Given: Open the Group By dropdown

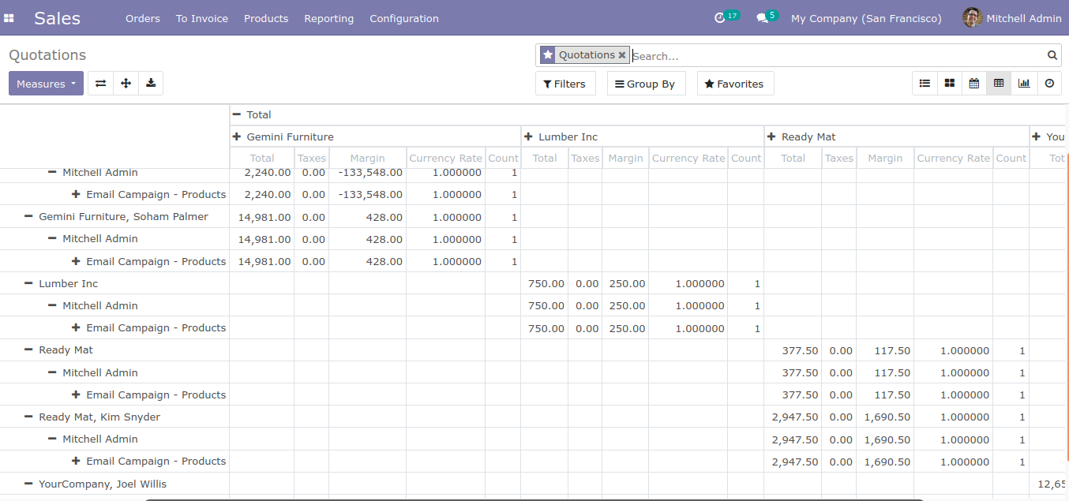Looking at the screenshot, I should coord(645,84).
